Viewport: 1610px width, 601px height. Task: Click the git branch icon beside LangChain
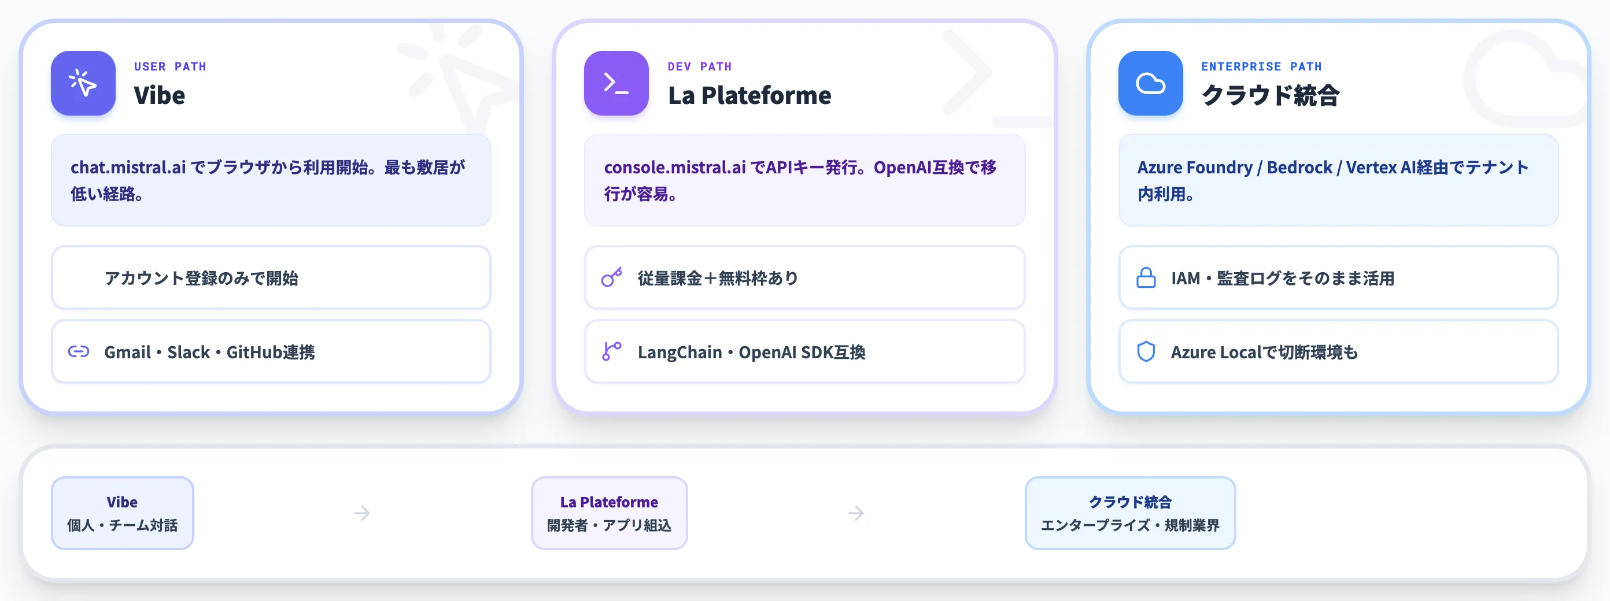[x=612, y=352]
